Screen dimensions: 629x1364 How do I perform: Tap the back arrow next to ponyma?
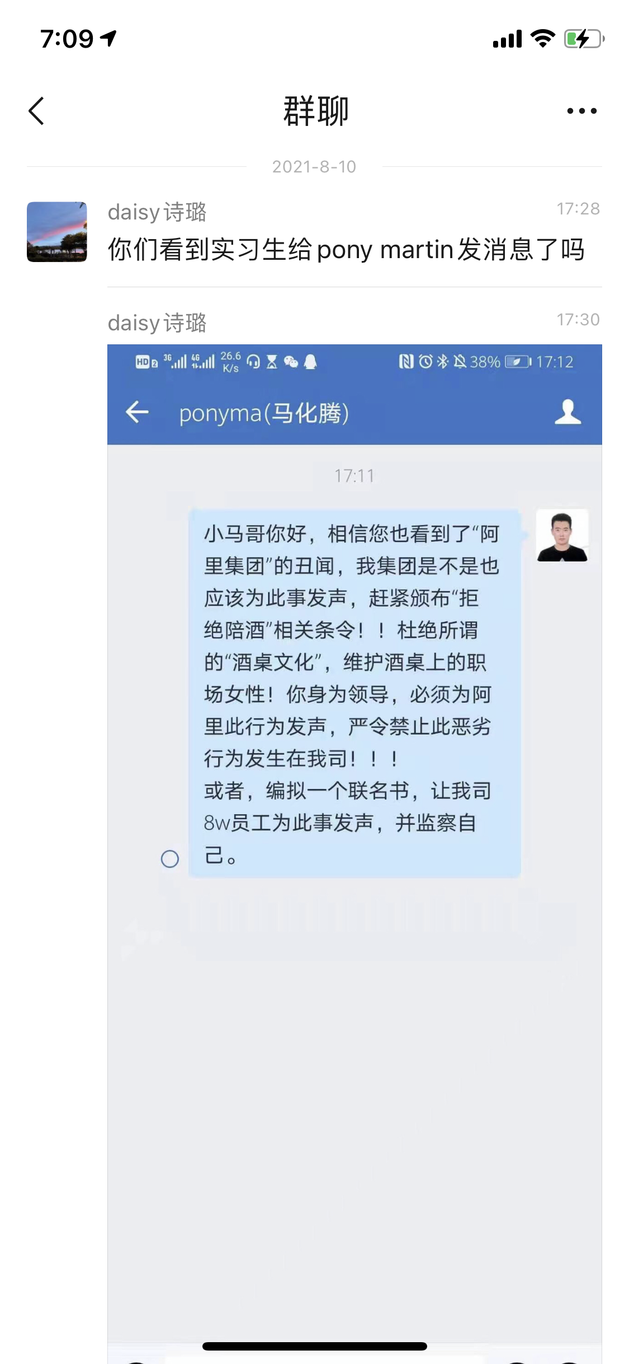coord(137,412)
